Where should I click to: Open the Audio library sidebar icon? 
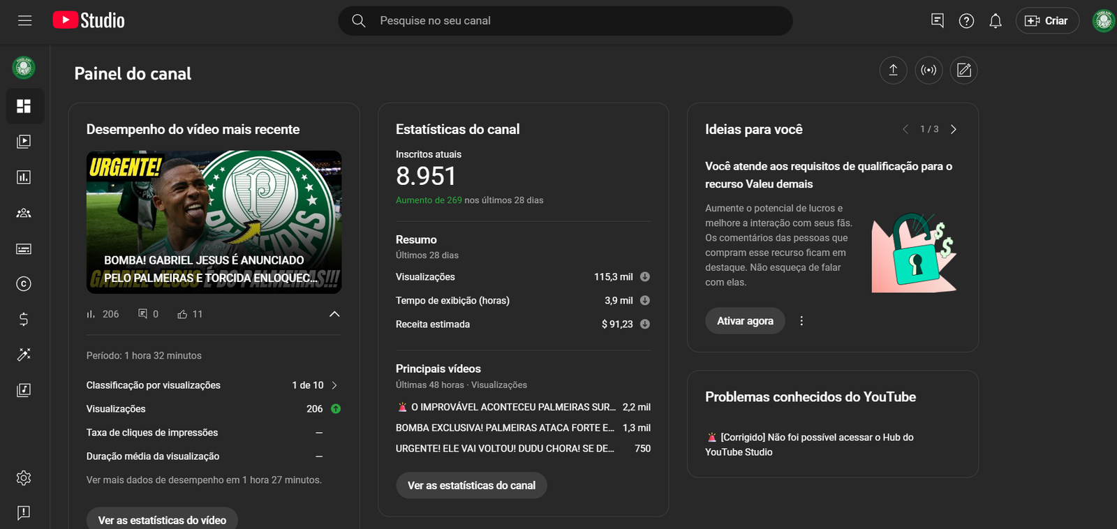tap(24, 390)
